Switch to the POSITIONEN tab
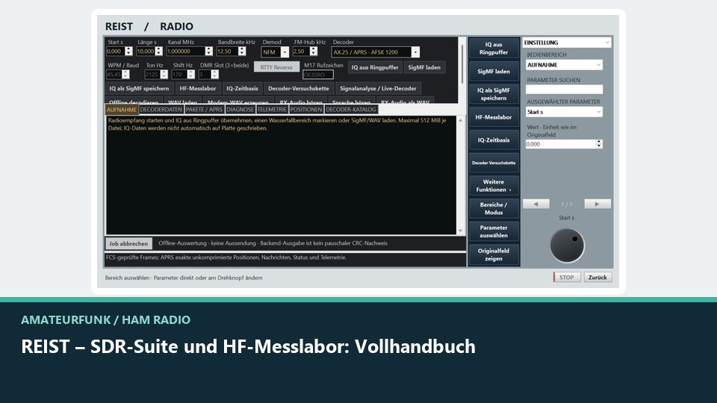 click(306, 110)
